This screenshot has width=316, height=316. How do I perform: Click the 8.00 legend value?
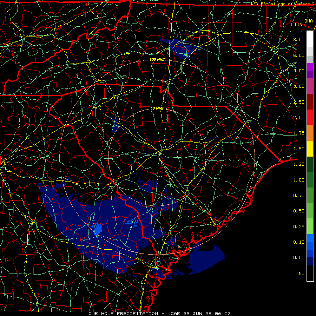(299, 39)
